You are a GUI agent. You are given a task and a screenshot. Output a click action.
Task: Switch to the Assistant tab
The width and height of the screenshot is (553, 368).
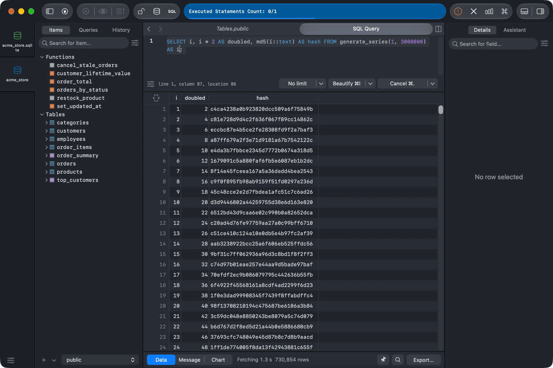[514, 30]
